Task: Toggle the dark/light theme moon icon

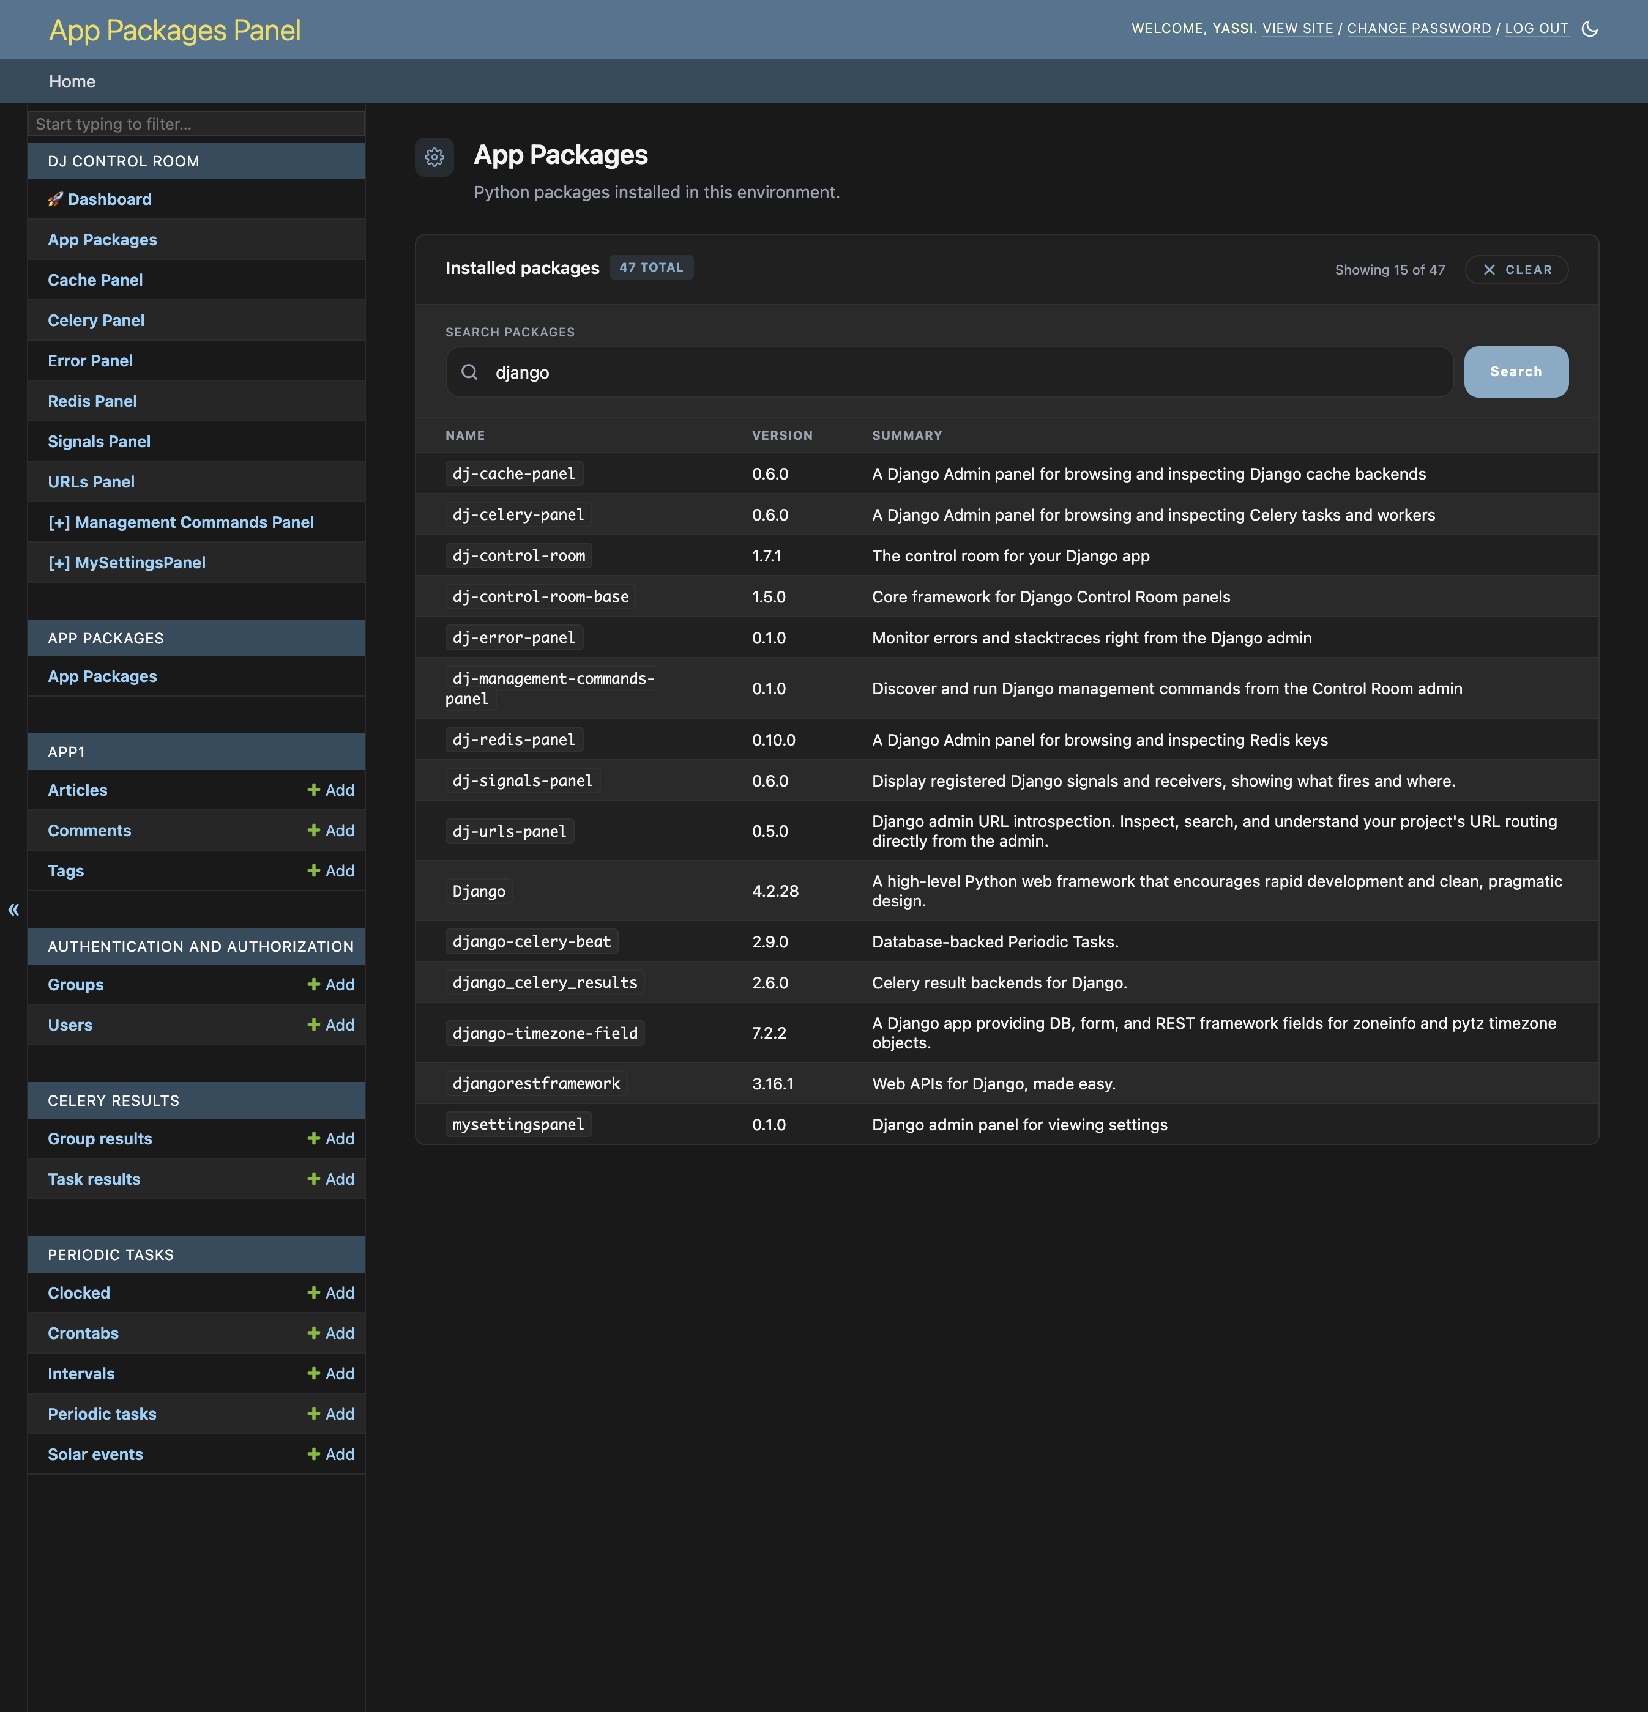Action: click(1589, 29)
